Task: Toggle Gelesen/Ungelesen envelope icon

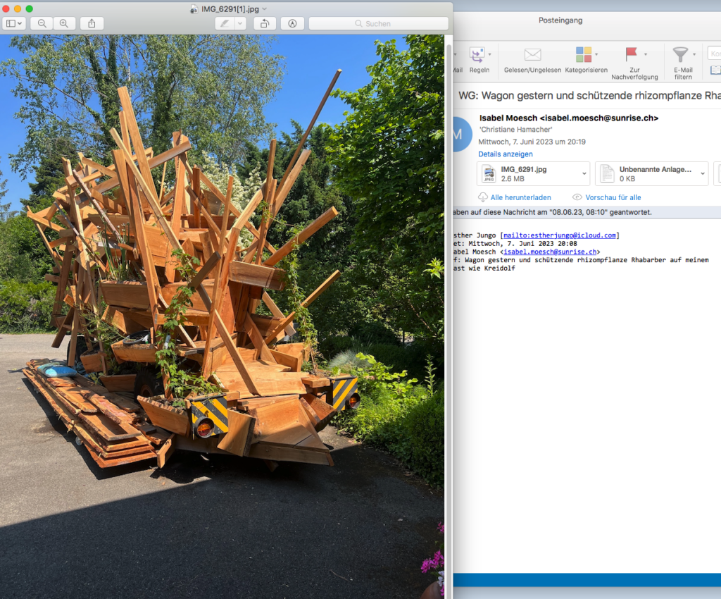Action: (x=532, y=55)
